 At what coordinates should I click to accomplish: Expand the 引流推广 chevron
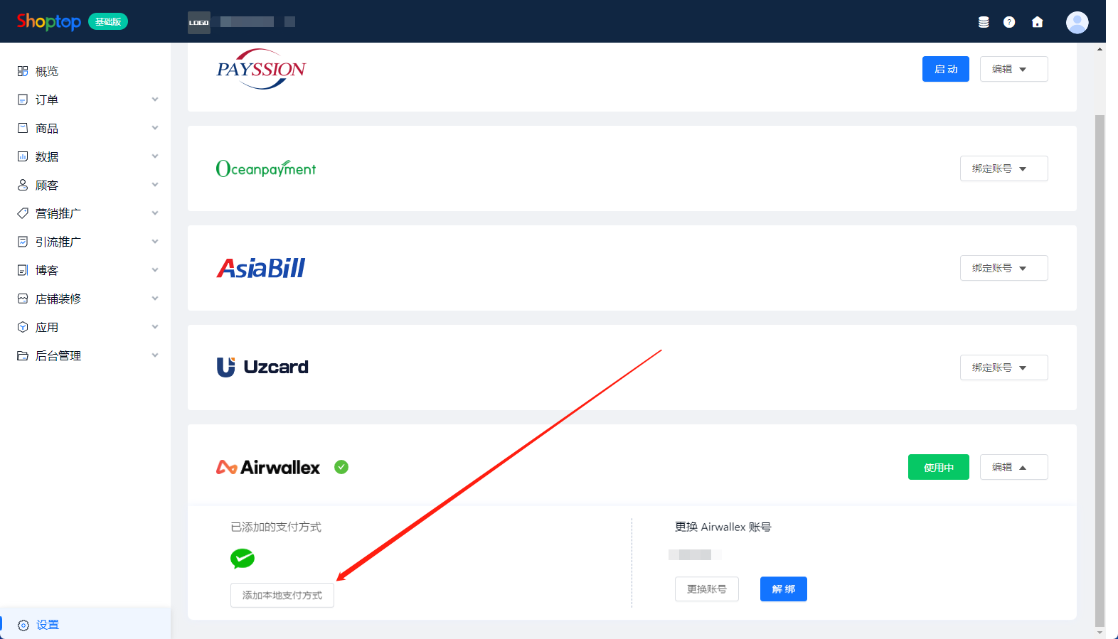tap(155, 242)
